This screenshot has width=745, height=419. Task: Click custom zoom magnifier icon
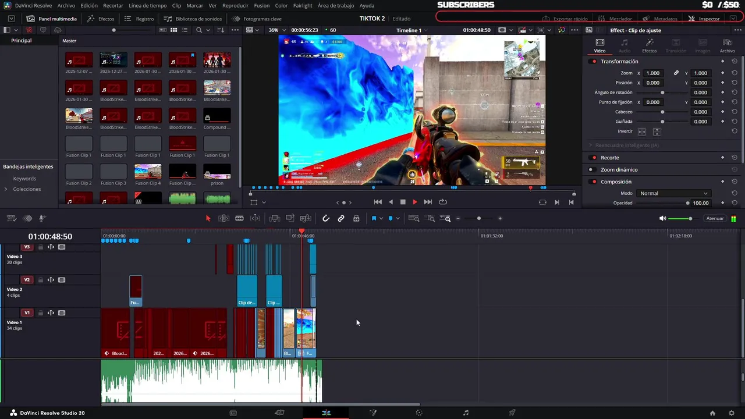[x=446, y=218]
